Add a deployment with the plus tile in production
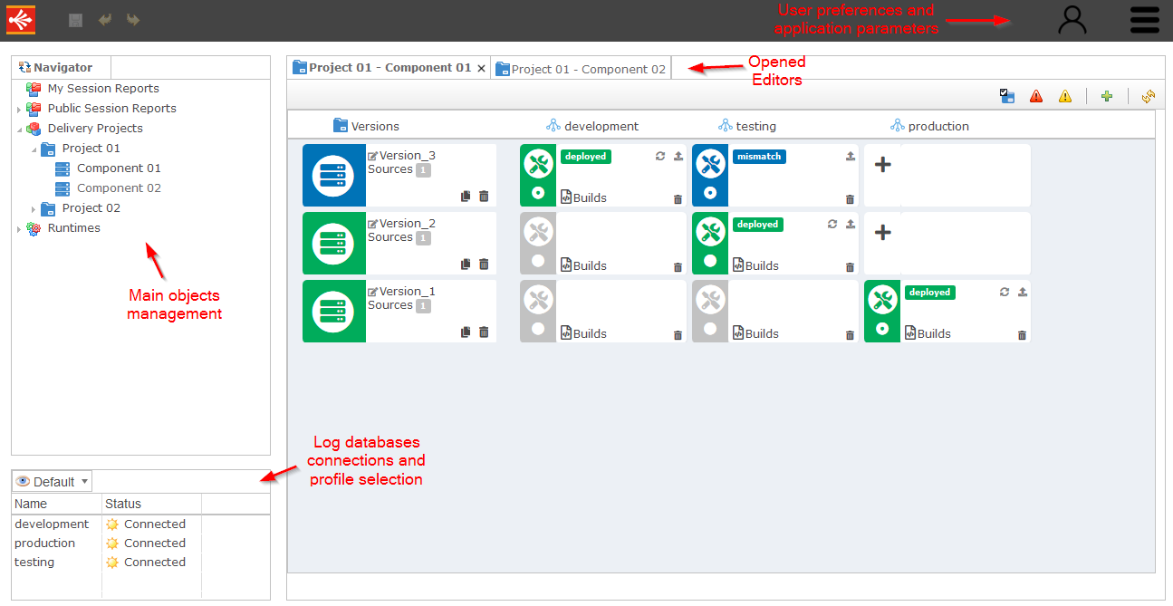This screenshot has width=1173, height=606. coord(883,166)
